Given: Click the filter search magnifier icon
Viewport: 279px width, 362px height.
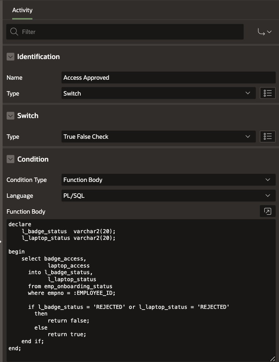Looking at the screenshot, I should coord(14,32).
